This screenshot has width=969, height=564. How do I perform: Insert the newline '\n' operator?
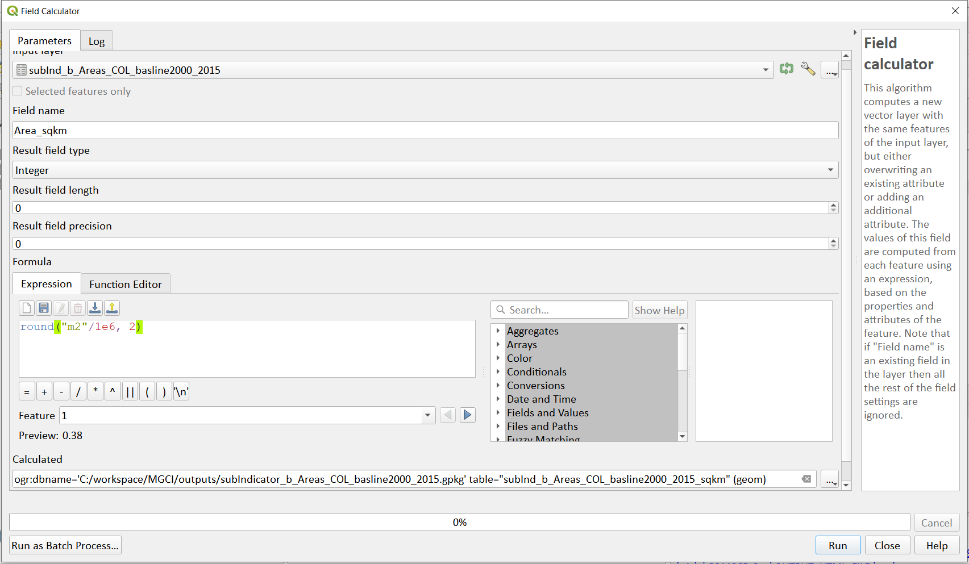point(181,392)
